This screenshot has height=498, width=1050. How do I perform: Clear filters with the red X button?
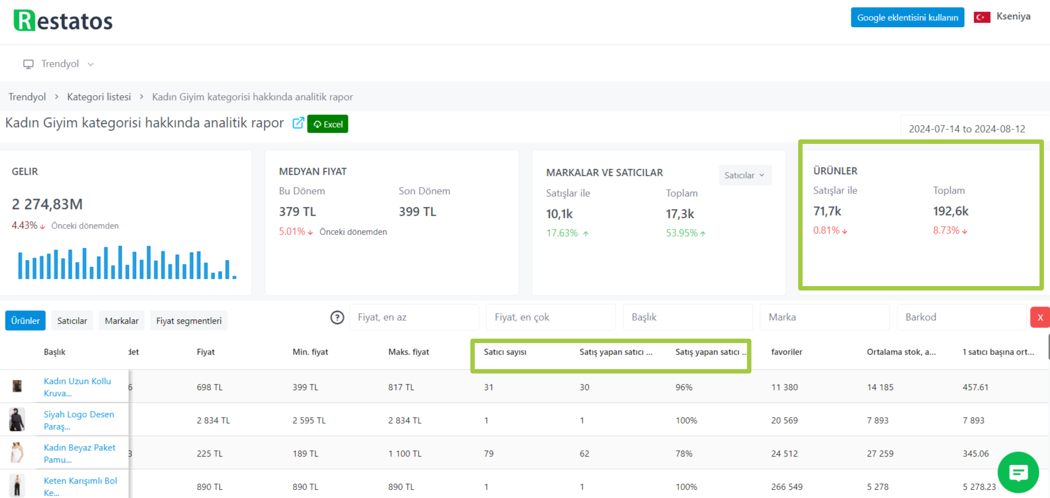coord(1040,318)
